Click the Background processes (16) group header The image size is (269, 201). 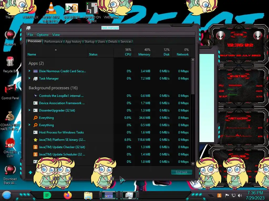(53, 88)
